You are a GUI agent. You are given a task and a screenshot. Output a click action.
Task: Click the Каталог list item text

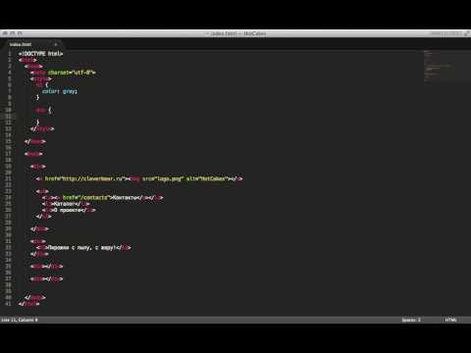tap(65, 204)
